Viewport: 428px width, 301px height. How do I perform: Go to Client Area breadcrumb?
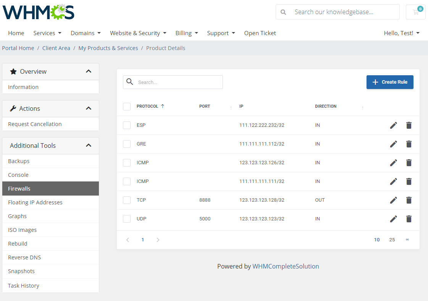point(56,48)
